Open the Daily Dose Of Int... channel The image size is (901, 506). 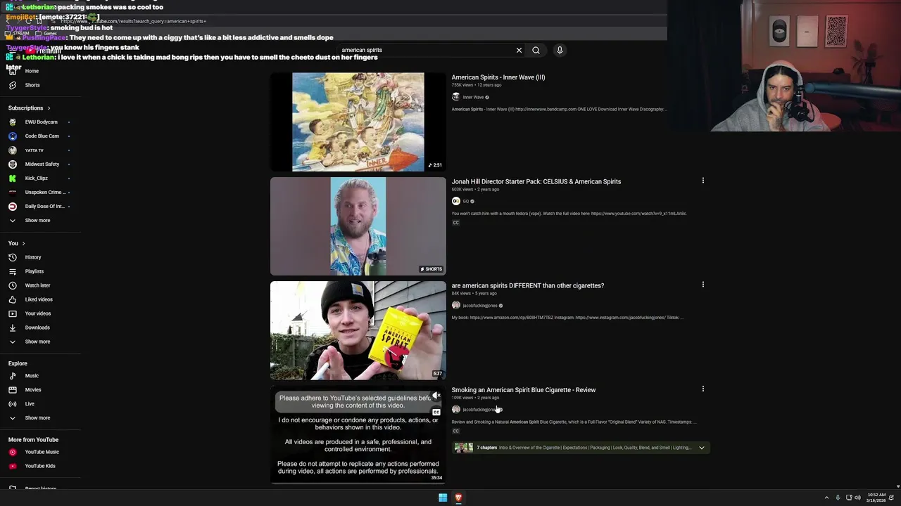point(39,206)
